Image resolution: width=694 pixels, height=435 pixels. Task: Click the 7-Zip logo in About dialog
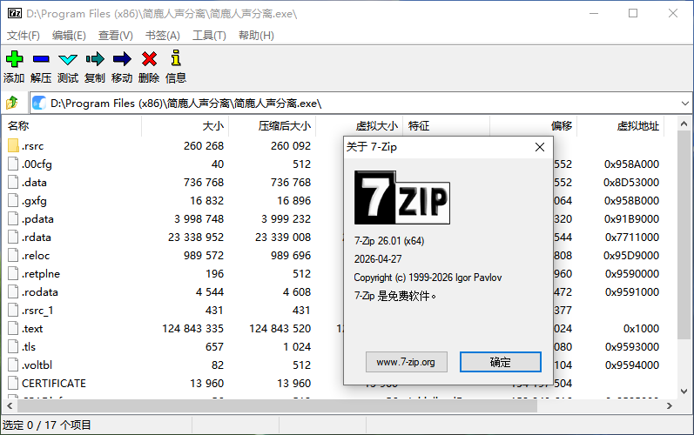(x=402, y=197)
